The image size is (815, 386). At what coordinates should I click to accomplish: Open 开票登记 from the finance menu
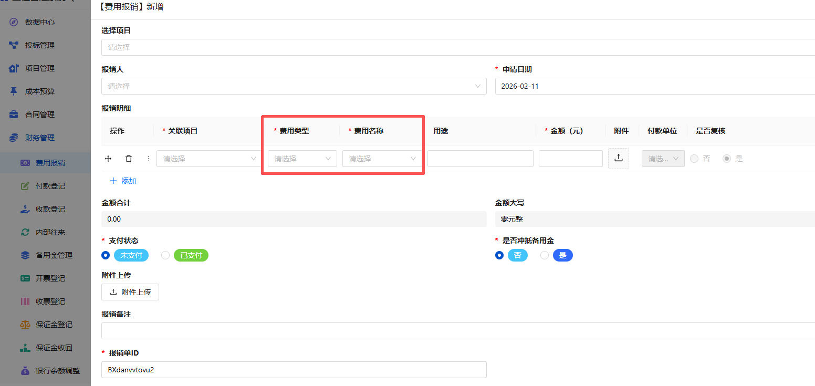pyautogui.click(x=25, y=278)
